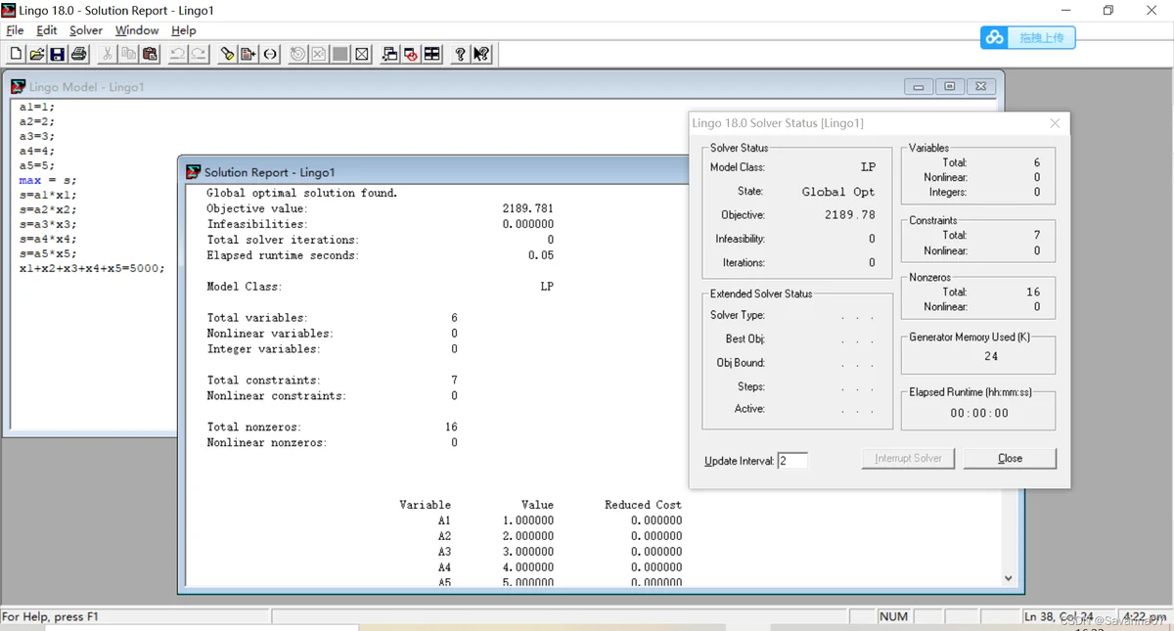Image resolution: width=1174 pixels, height=631 pixels.
Task: Dismiss Solver Status with its title-bar X
Action: [1055, 123]
